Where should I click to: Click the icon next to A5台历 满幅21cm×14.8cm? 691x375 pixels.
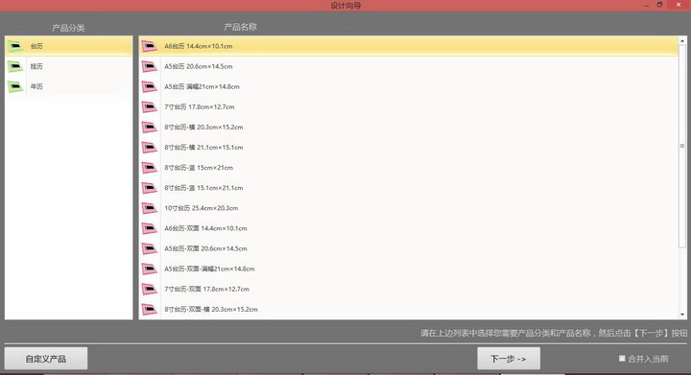click(x=150, y=86)
